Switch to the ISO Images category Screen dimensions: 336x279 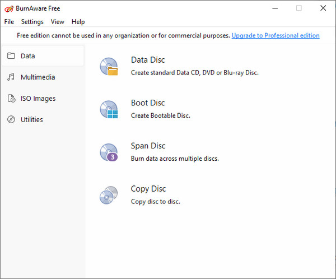43,99
